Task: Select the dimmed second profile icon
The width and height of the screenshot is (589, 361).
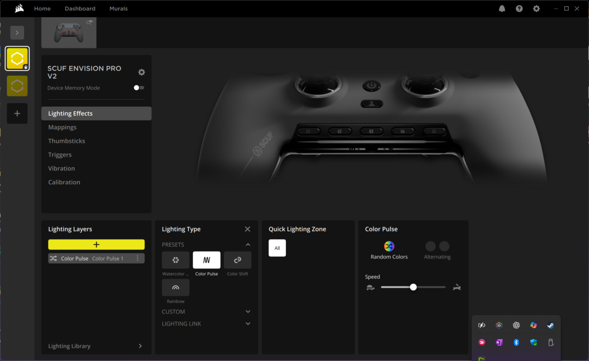Action: [x=17, y=86]
